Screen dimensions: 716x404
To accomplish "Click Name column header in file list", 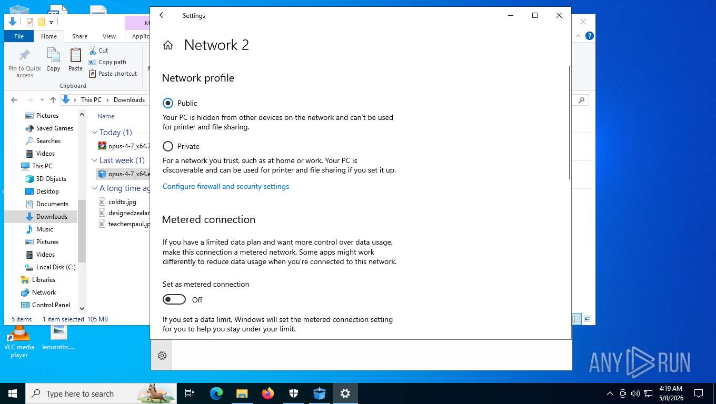I will pyautogui.click(x=106, y=116).
